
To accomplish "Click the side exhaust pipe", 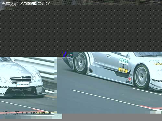I will pos(91,71).
